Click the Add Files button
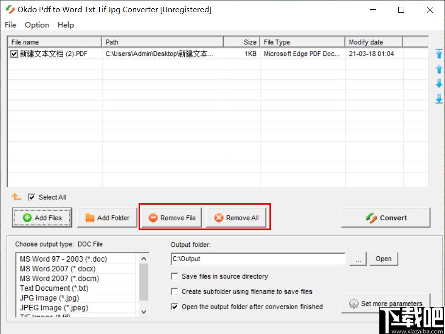 coord(42,218)
